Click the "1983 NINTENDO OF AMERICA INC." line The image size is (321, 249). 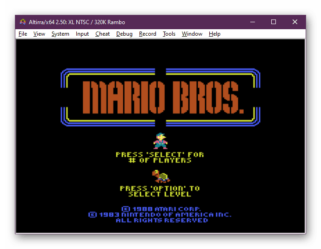coord(160,215)
